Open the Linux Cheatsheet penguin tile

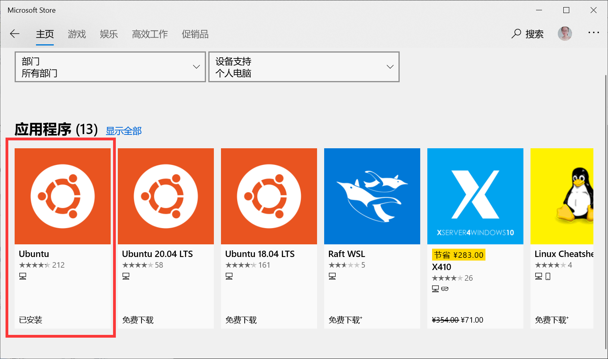562,196
